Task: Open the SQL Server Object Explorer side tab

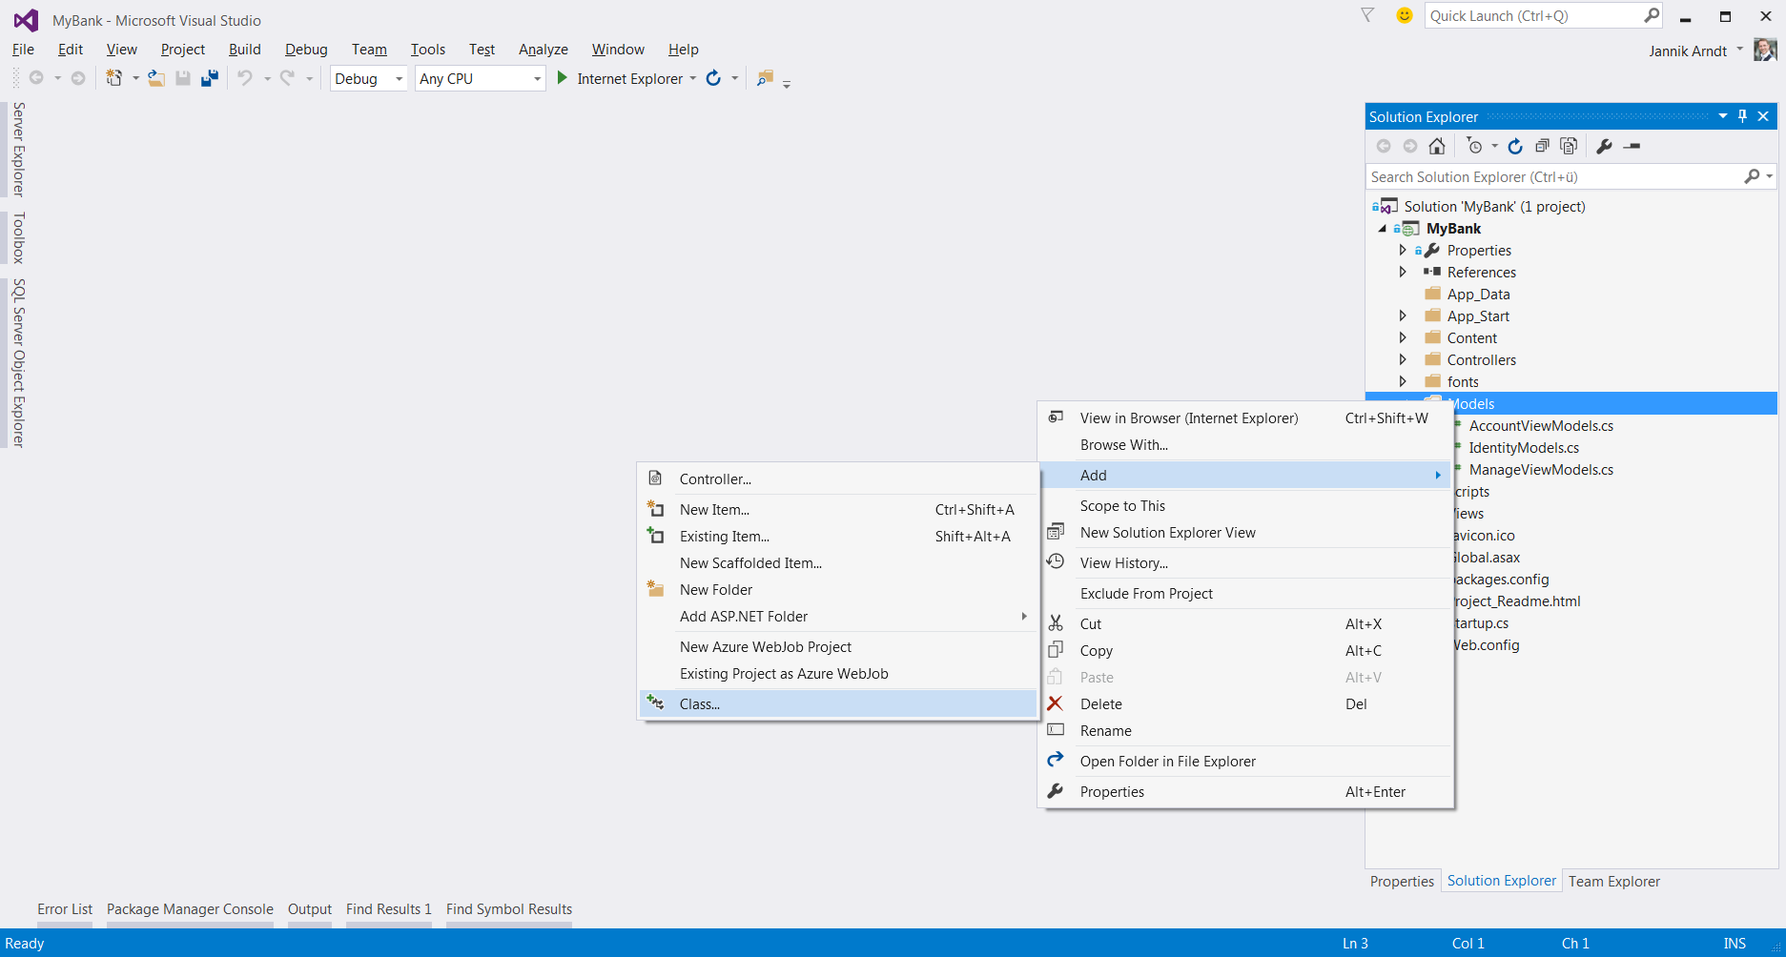Action: pyautogui.click(x=18, y=363)
